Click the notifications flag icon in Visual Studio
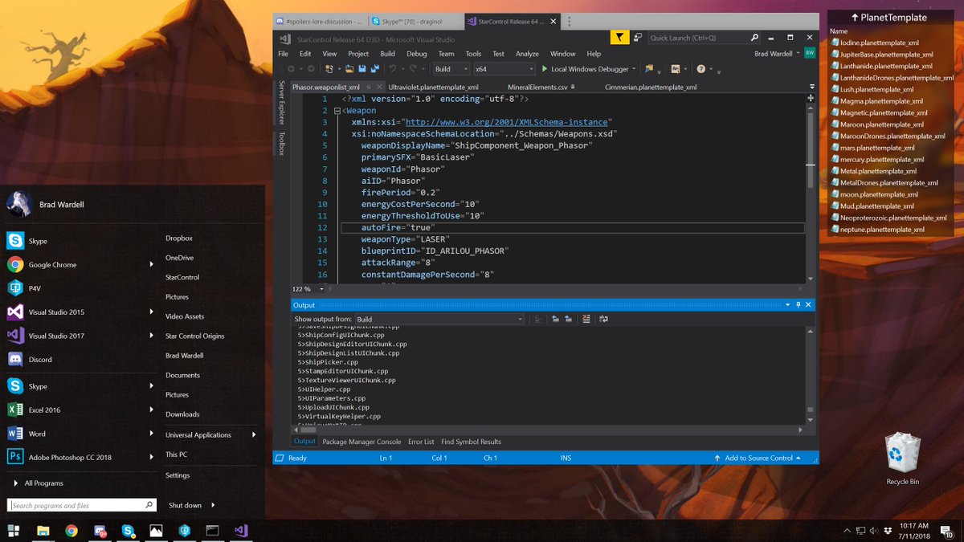964x542 pixels. point(619,37)
